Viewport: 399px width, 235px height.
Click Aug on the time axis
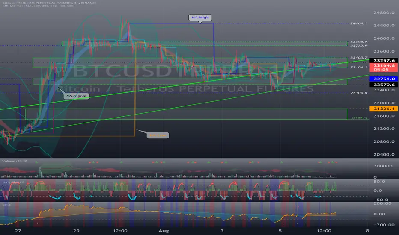(164, 231)
